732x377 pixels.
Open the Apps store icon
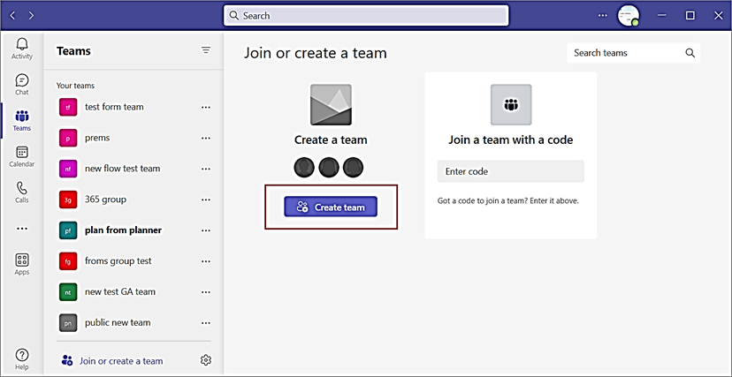pyautogui.click(x=22, y=264)
